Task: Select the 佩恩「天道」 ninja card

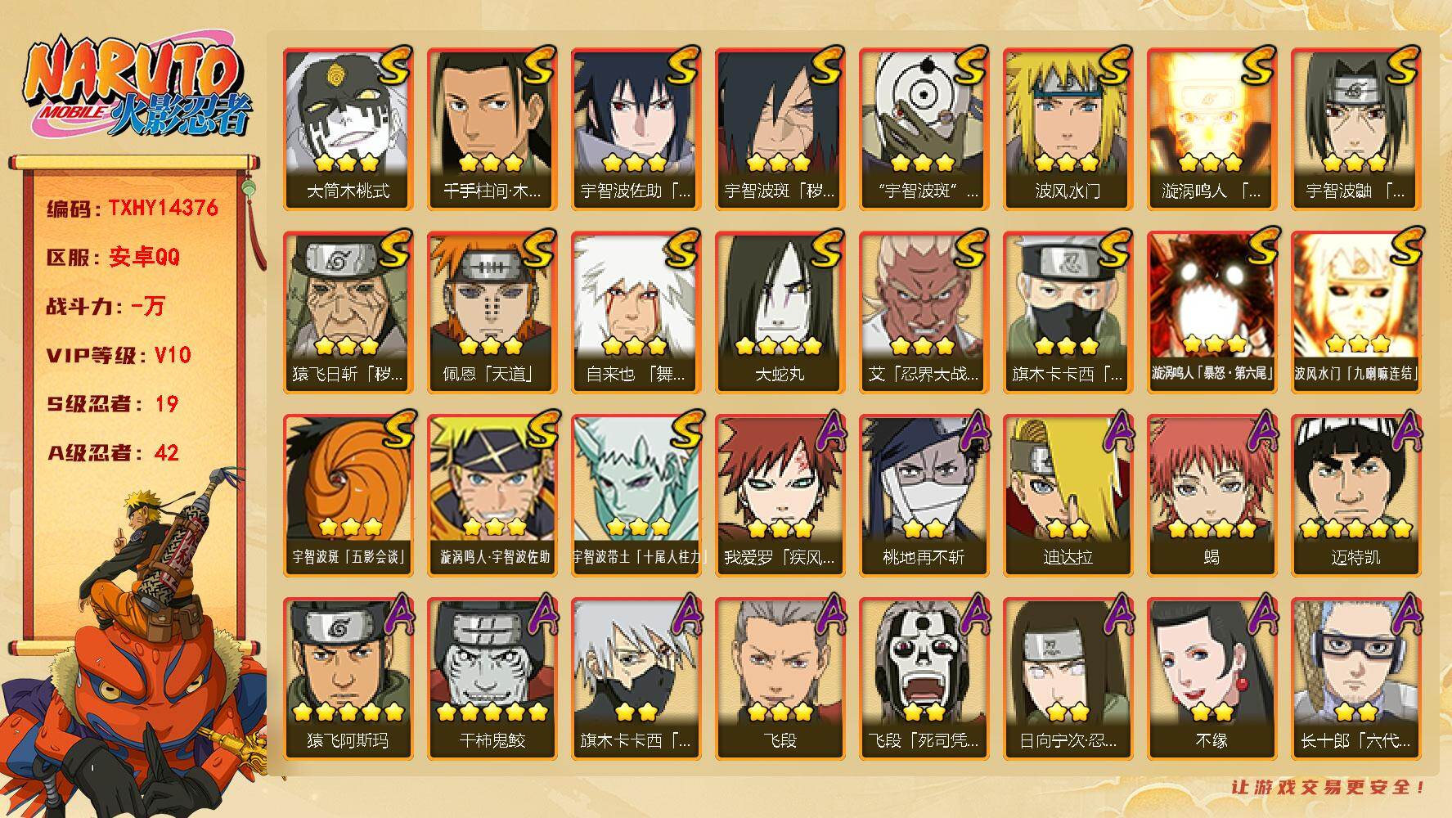Action: (492, 312)
